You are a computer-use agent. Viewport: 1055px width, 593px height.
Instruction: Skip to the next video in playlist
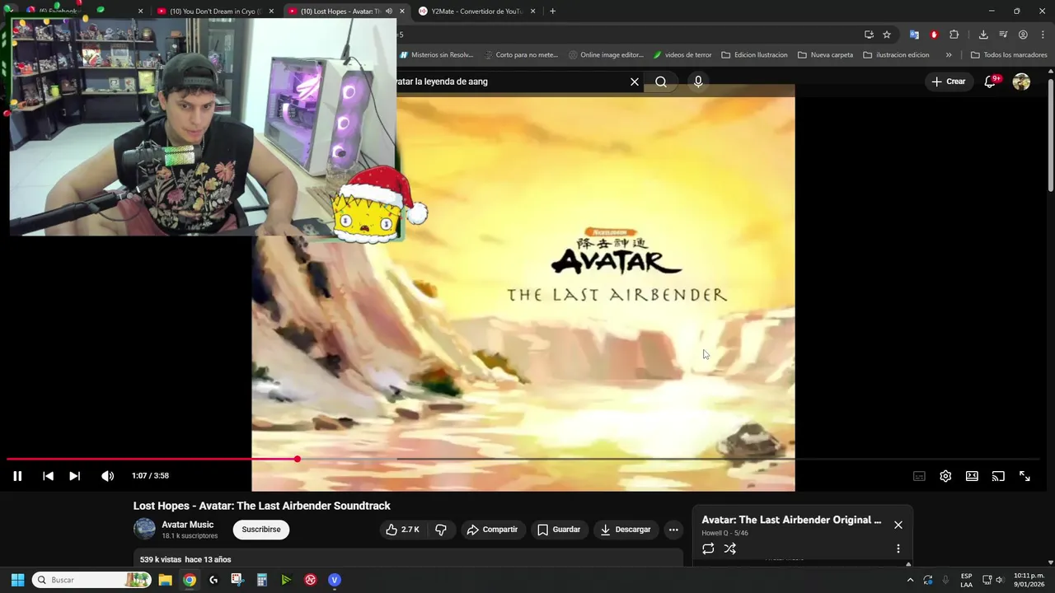click(x=74, y=476)
